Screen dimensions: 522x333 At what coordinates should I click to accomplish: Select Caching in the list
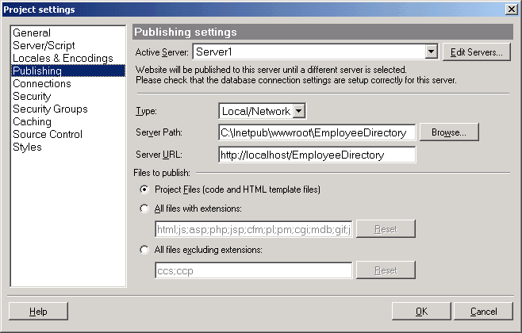[x=32, y=122]
